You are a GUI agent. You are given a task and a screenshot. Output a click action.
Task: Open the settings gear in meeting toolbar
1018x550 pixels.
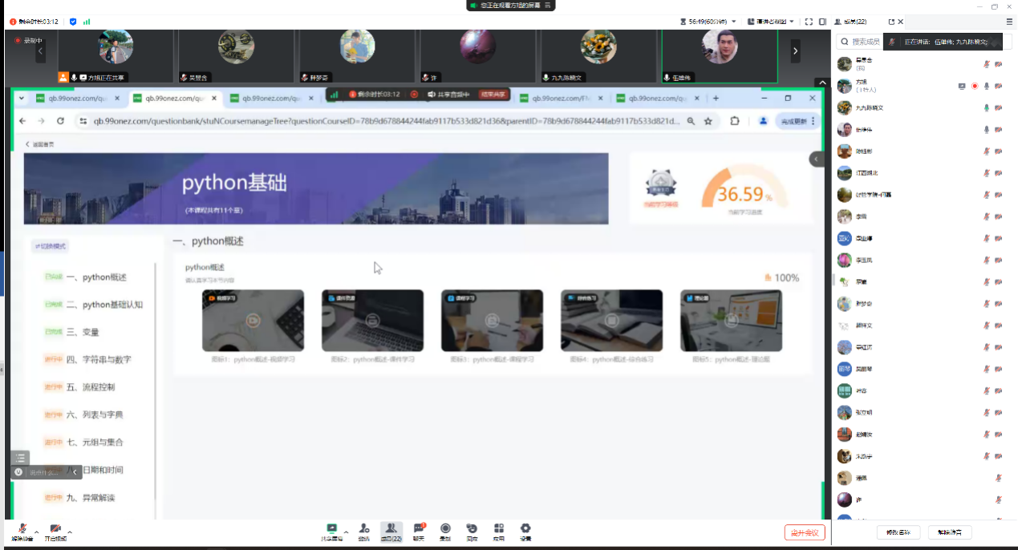(525, 529)
